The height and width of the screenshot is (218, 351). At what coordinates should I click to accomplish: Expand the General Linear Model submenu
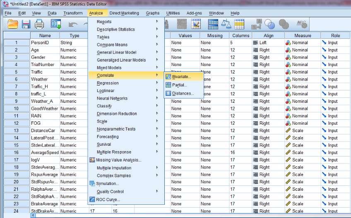click(126, 52)
